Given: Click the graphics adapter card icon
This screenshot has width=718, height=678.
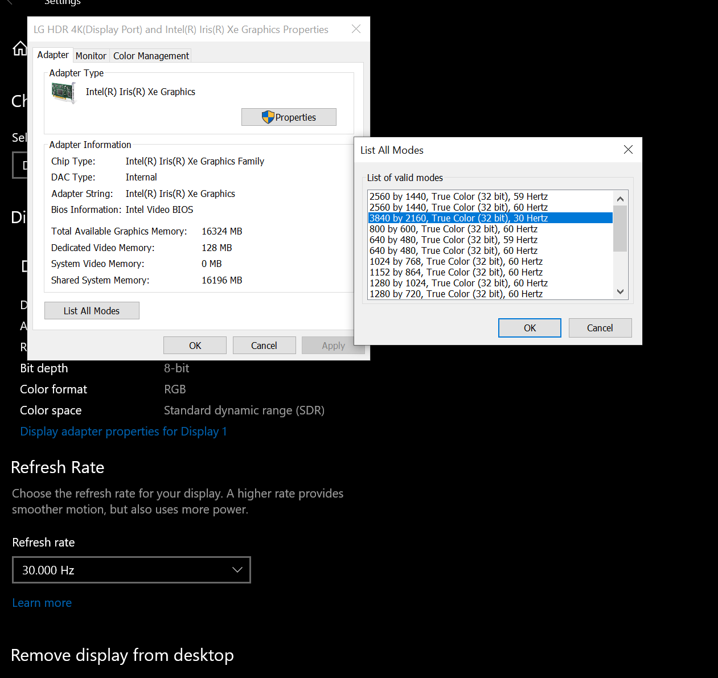Looking at the screenshot, I should (63, 92).
